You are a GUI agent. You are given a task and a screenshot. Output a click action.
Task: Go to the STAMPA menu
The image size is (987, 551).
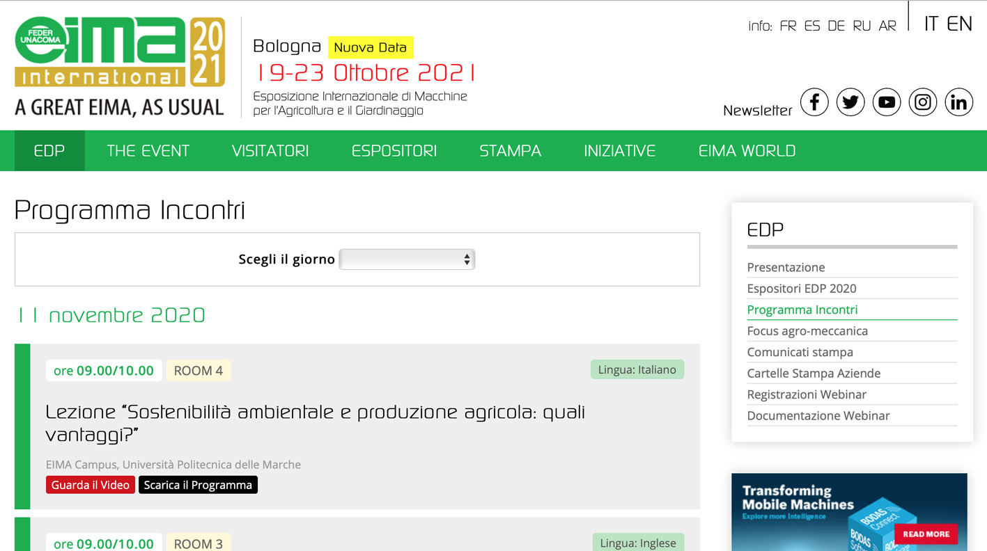tap(510, 151)
